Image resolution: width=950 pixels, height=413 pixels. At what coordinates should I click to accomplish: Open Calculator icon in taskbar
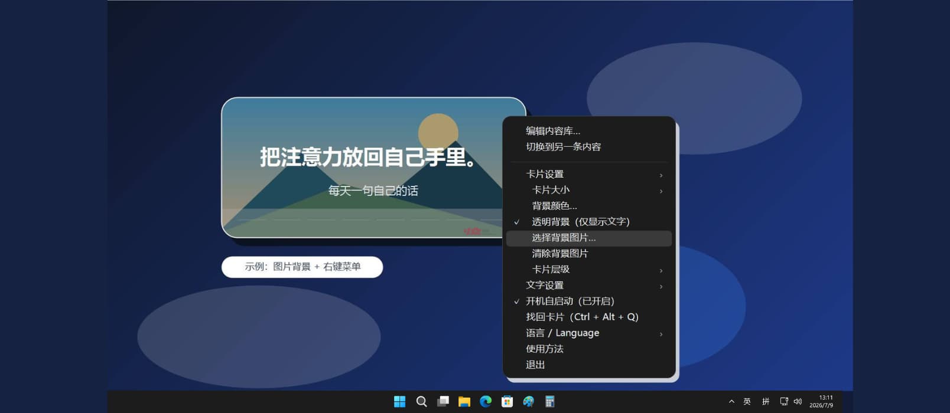pyautogui.click(x=549, y=402)
